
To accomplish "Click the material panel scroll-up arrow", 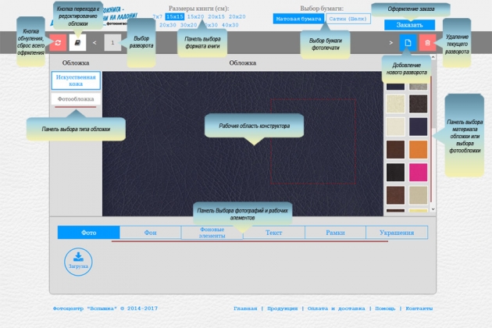I will [x=433, y=57].
